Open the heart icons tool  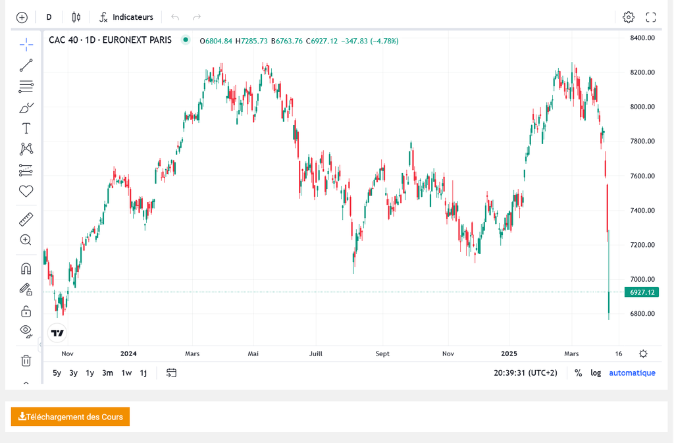26,191
